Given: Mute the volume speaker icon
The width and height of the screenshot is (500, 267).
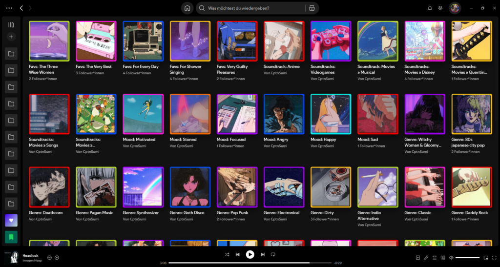Looking at the screenshot, I should 451,257.
